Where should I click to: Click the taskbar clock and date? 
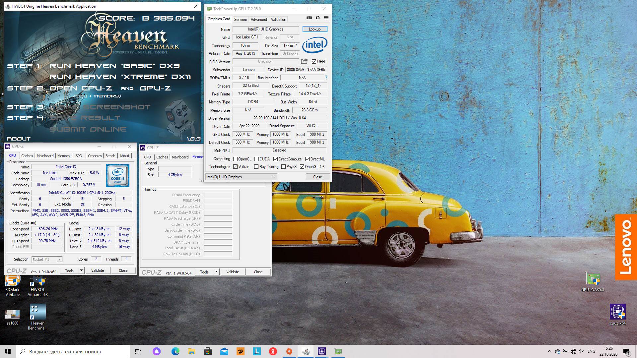[x=608, y=351]
